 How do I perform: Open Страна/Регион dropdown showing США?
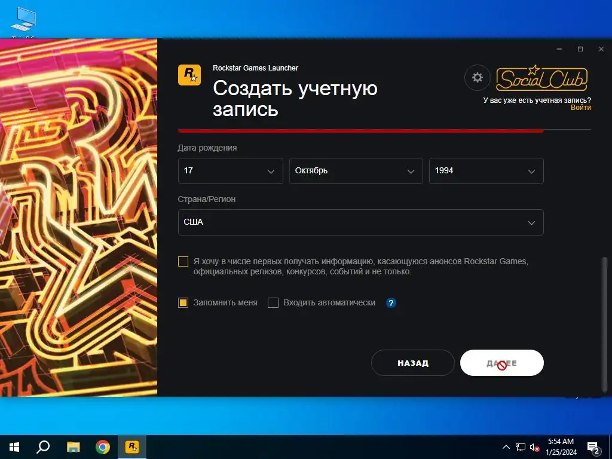[x=360, y=222]
